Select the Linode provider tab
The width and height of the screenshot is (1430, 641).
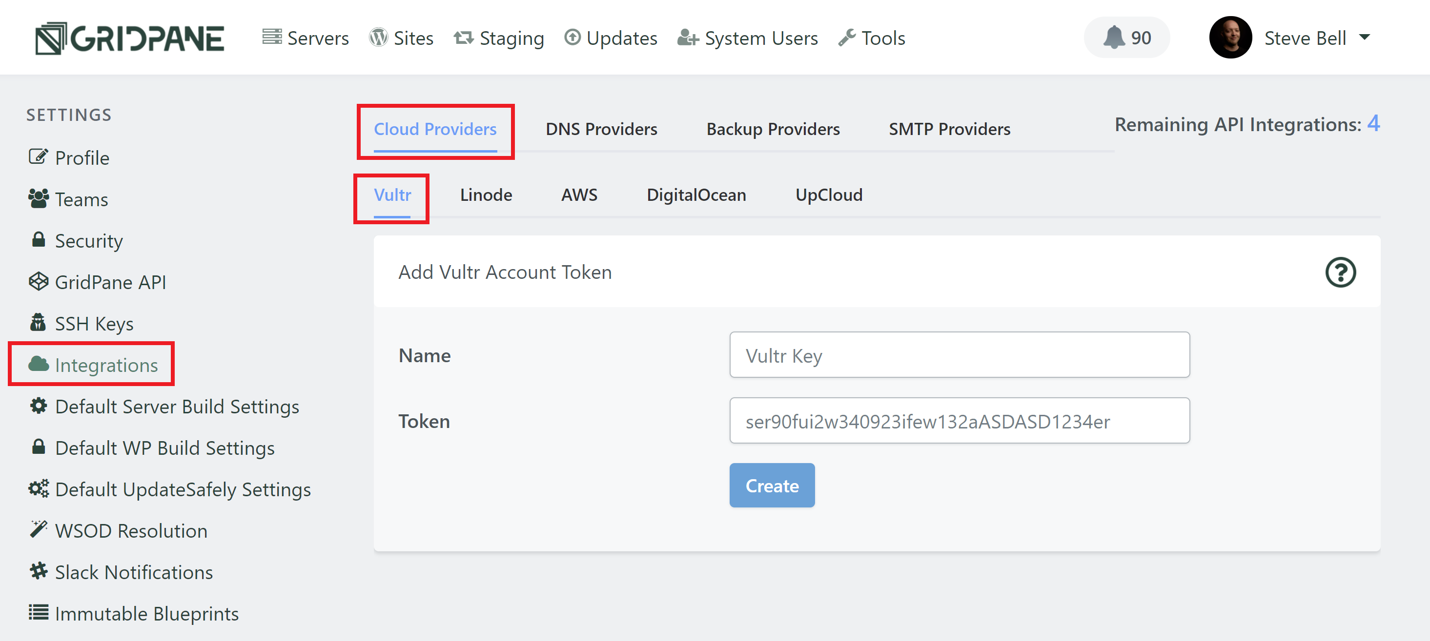pyautogui.click(x=486, y=194)
